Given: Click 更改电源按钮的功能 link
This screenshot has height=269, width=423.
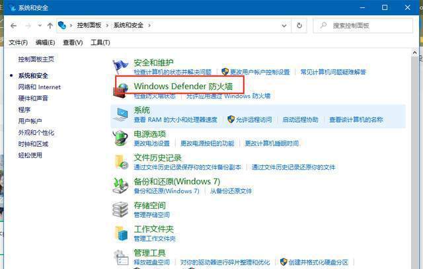Looking at the screenshot, I should point(207,143).
